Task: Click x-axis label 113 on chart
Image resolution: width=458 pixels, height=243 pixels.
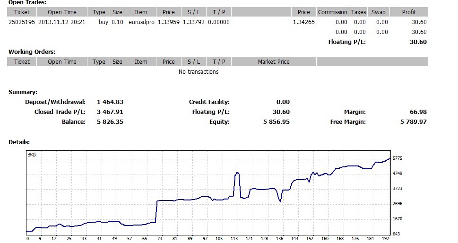Action: pos(234,239)
